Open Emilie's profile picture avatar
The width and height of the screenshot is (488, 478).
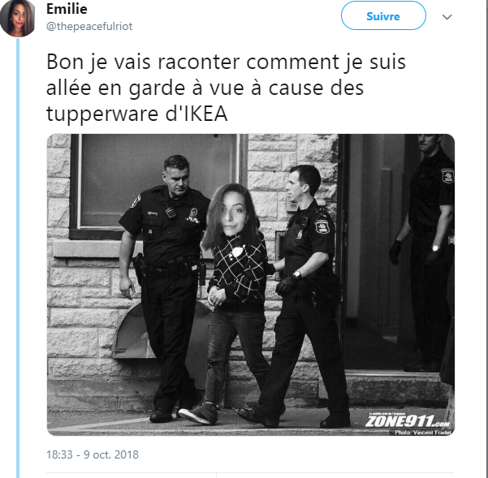(x=18, y=18)
